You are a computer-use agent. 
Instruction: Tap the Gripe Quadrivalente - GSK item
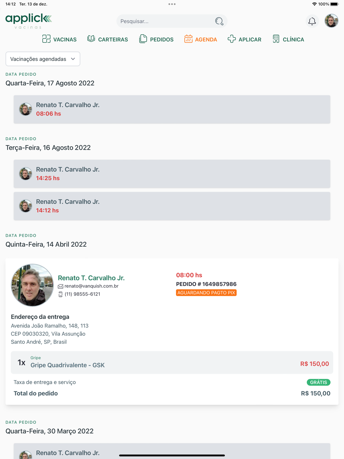68,365
